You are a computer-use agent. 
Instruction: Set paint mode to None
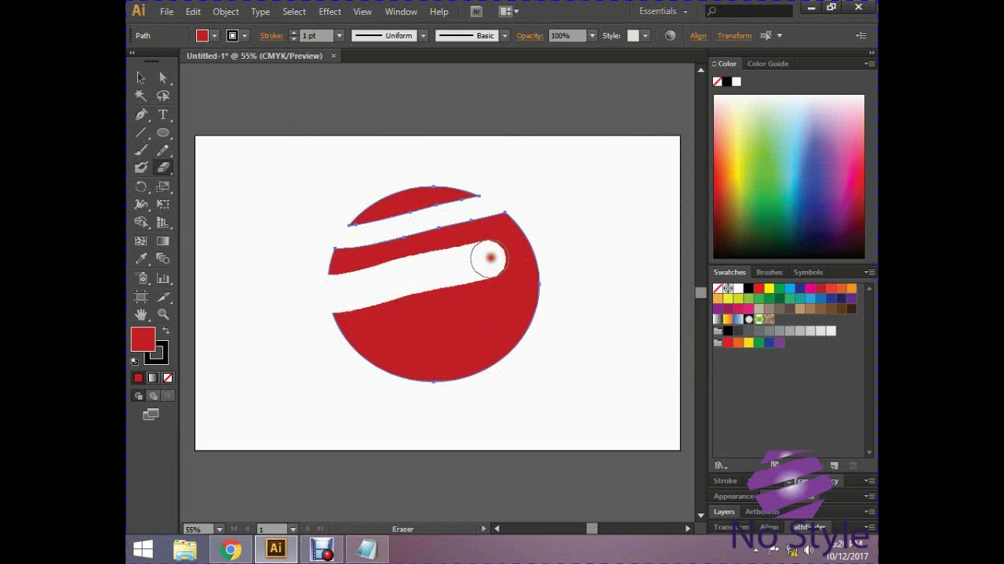[x=167, y=378]
